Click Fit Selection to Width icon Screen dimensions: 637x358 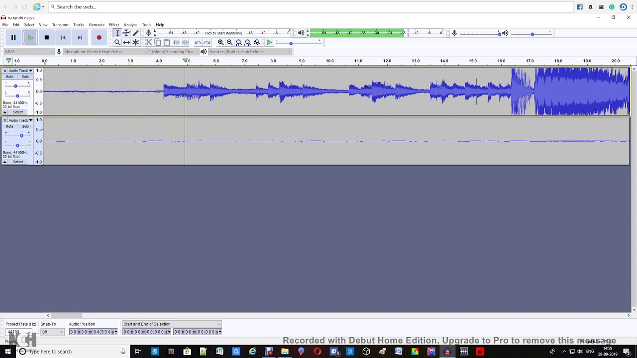click(238, 42)
